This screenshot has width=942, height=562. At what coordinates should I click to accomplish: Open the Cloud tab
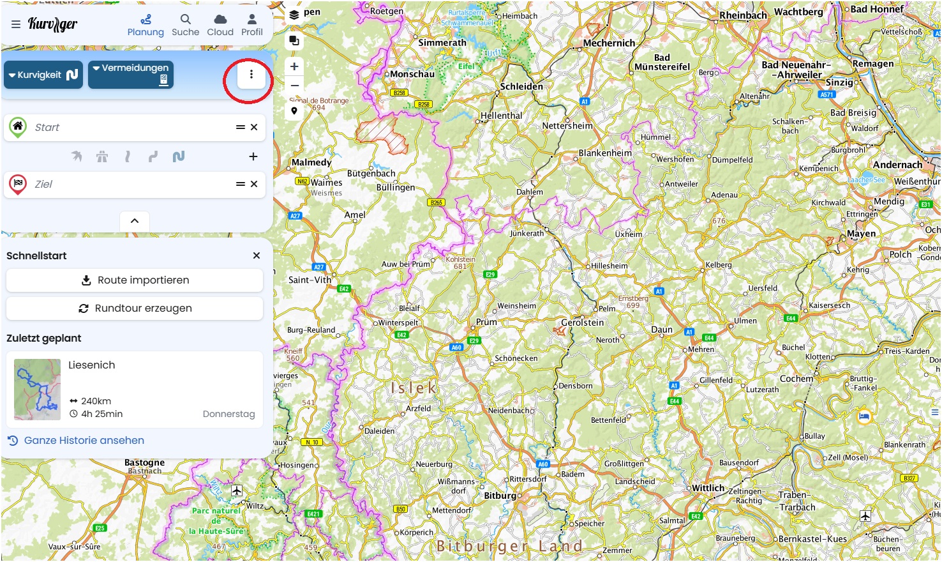point(220,25)
